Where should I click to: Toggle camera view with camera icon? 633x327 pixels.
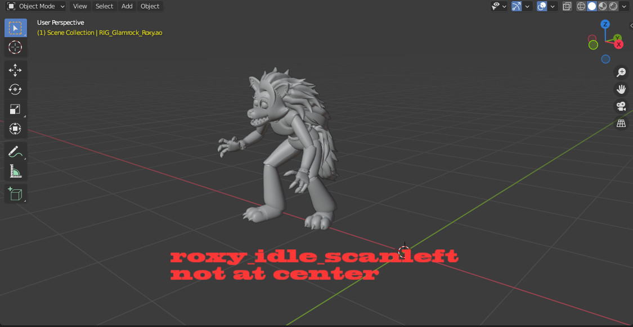(x=621, y=106)
